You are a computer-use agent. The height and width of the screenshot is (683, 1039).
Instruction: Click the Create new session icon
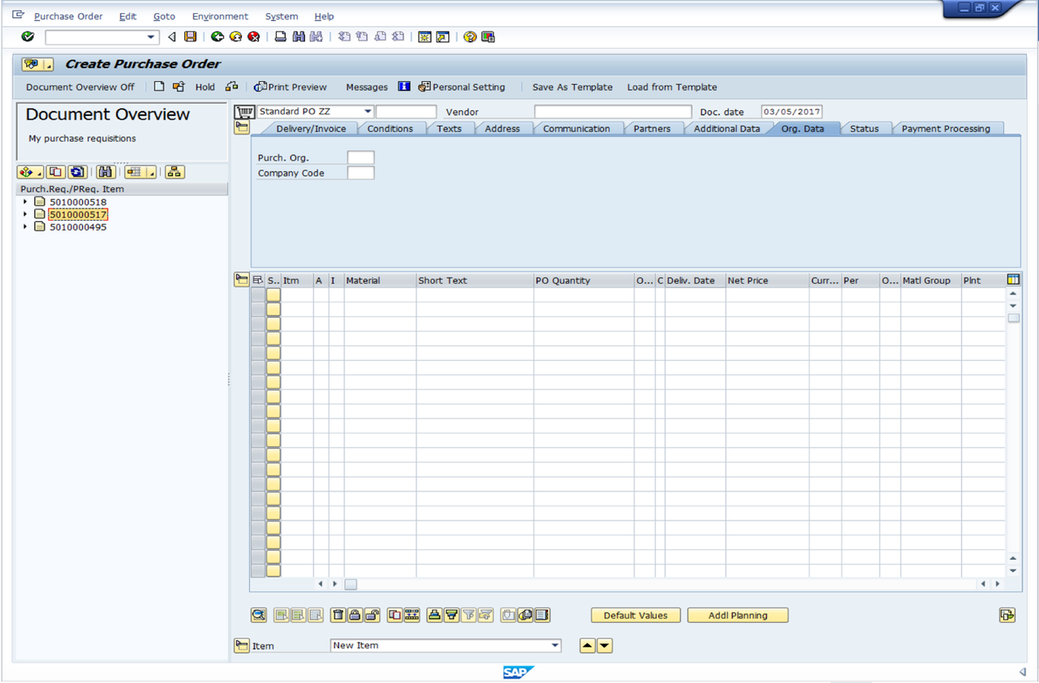tap(425, 37)
